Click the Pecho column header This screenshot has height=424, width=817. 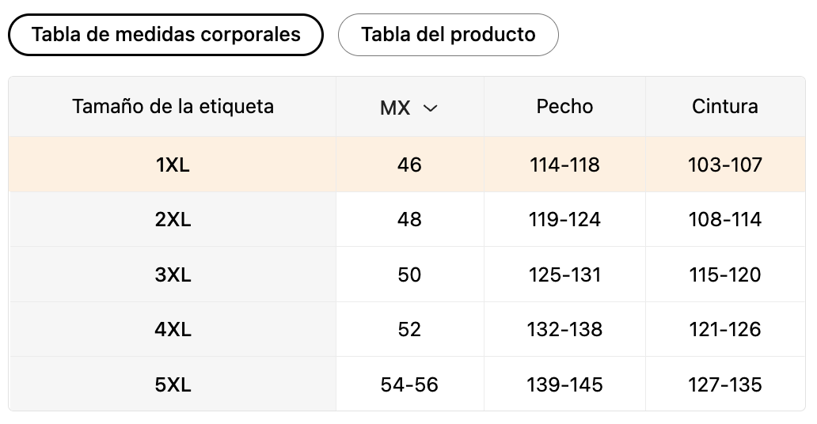(564, 106)
